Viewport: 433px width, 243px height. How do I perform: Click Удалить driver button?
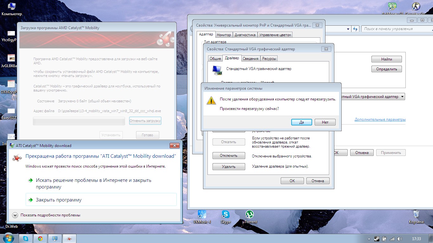pos(229,167)
